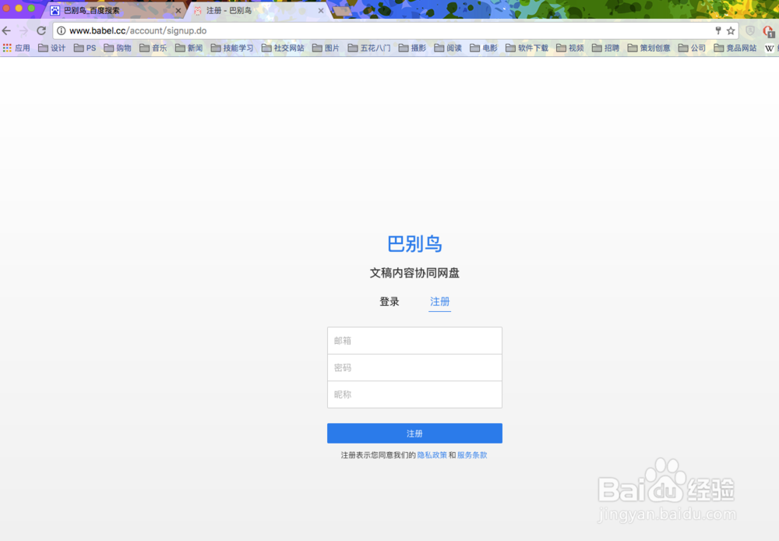Bookmark this page with the star icon
The image size is (779, 541).
[731, 31]
